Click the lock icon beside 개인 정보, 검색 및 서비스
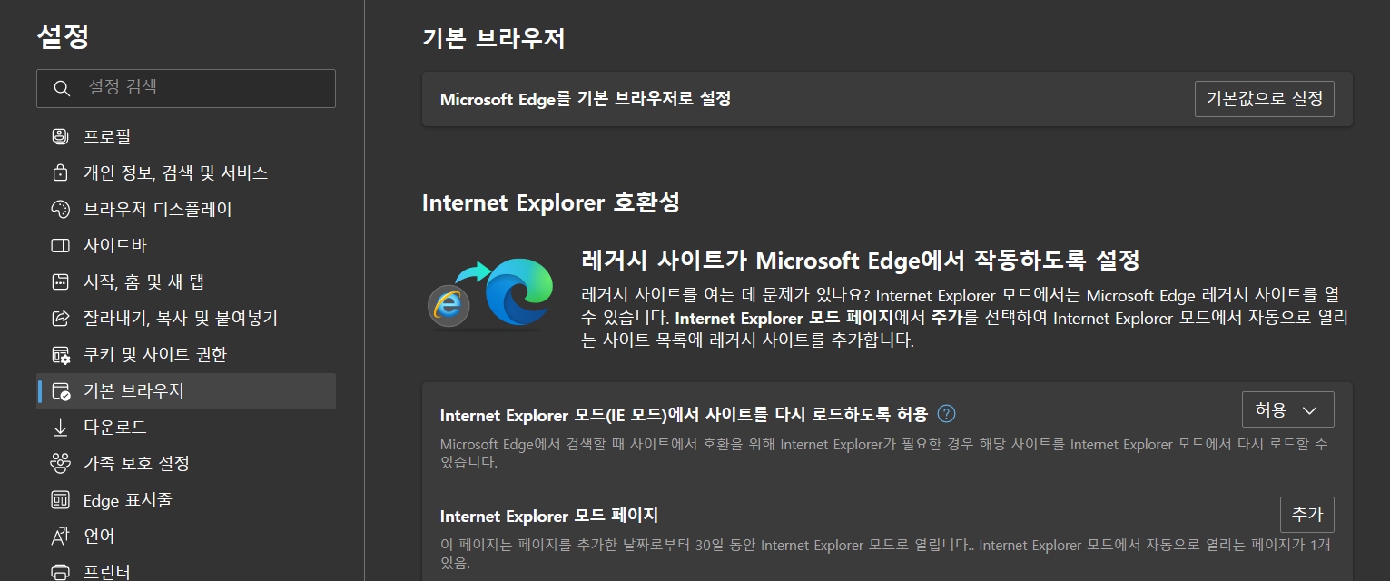 61,172
